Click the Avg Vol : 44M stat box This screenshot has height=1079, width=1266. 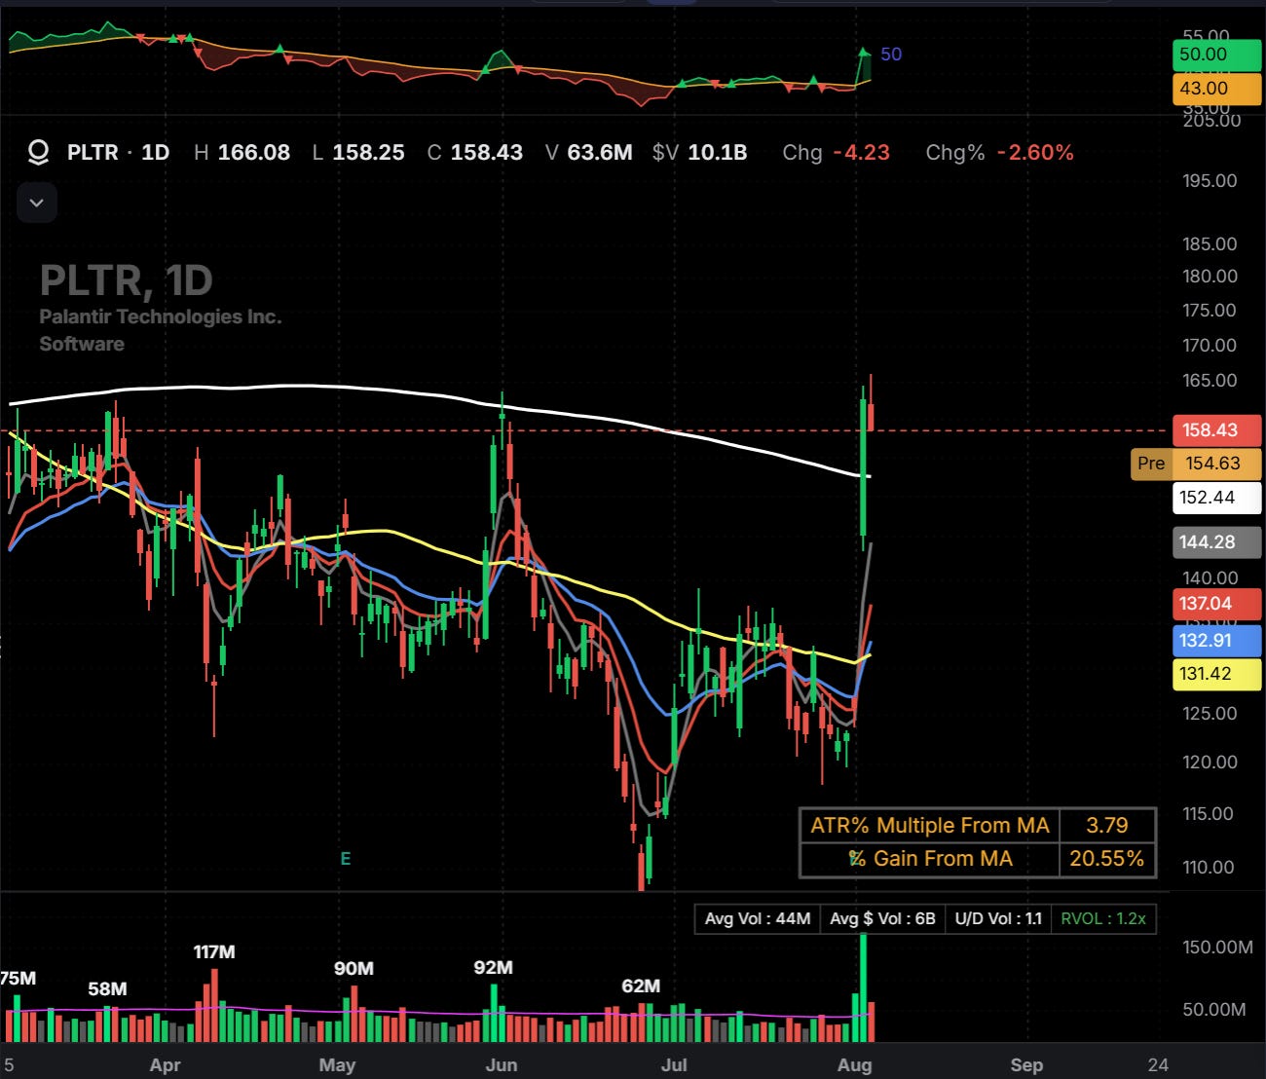coord(758,918)
